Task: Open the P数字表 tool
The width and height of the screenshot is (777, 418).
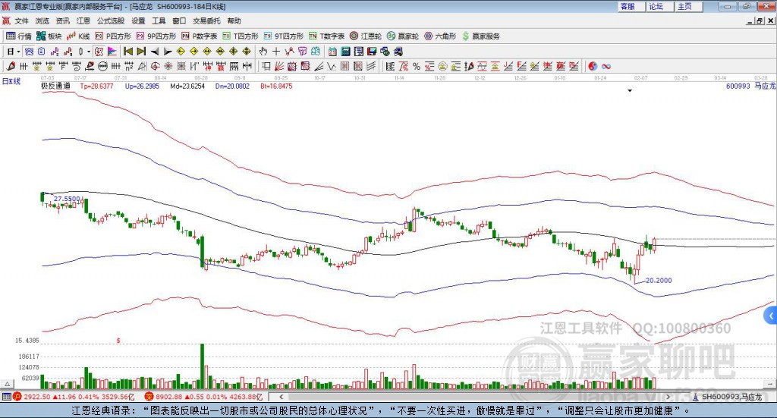Action: click(x=200, y=36)
